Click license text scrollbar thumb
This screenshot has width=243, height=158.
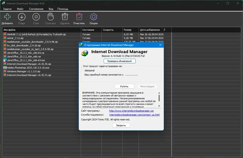tap(159, 98)
